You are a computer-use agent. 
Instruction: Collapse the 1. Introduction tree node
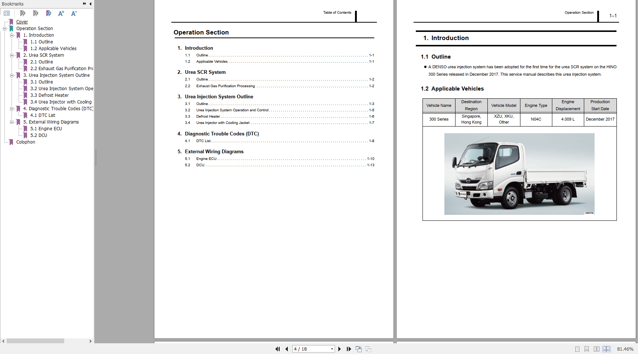click(11, 35)
